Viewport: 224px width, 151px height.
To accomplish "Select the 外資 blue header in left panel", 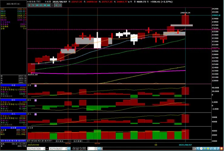I will tap(13, 85).
